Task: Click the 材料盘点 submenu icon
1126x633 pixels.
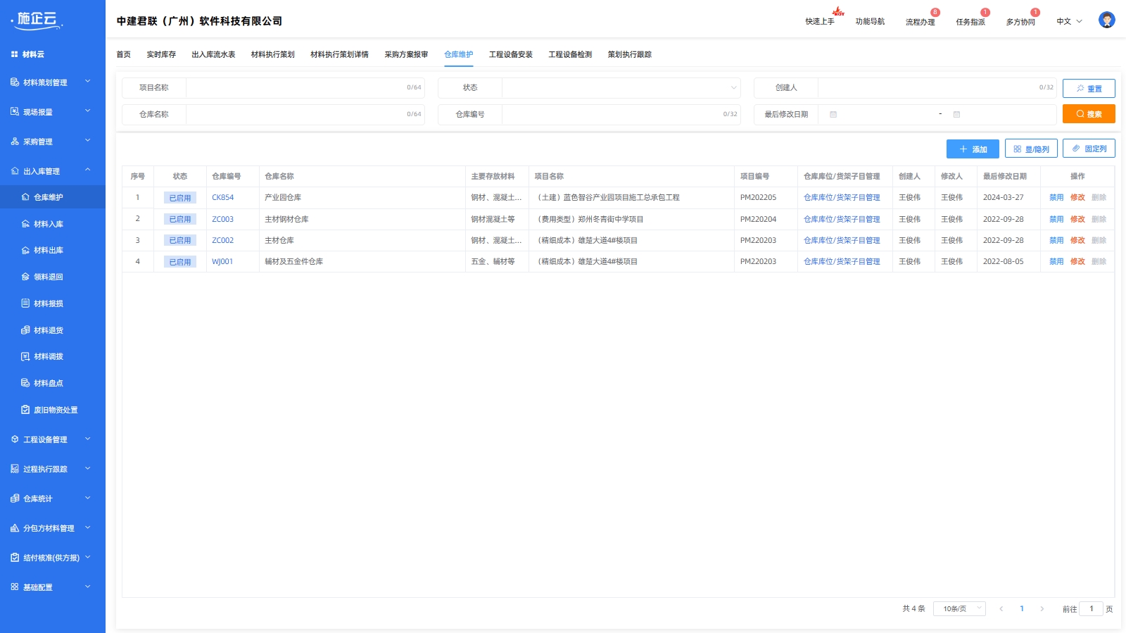Action: point(25,383)
